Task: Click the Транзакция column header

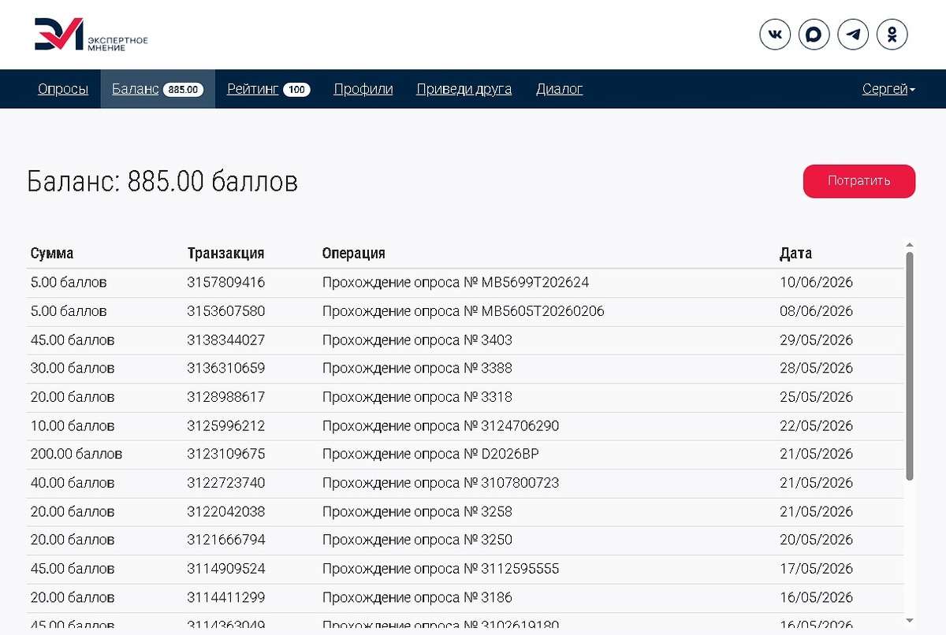Action: 225,254
